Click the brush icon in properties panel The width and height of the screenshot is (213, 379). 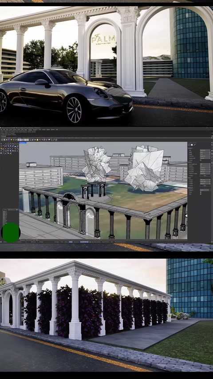tap(195, 145)
